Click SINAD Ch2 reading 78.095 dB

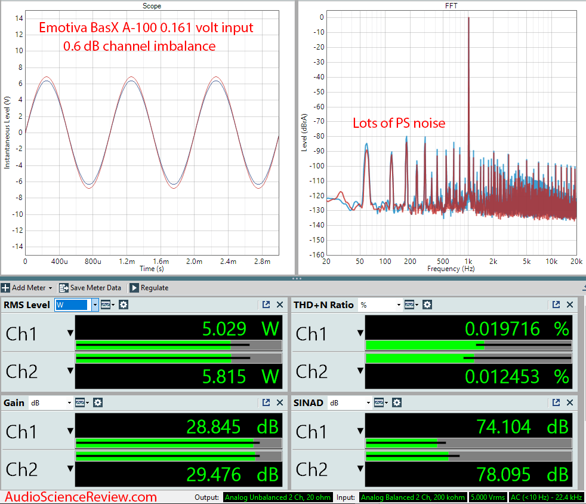523,475
